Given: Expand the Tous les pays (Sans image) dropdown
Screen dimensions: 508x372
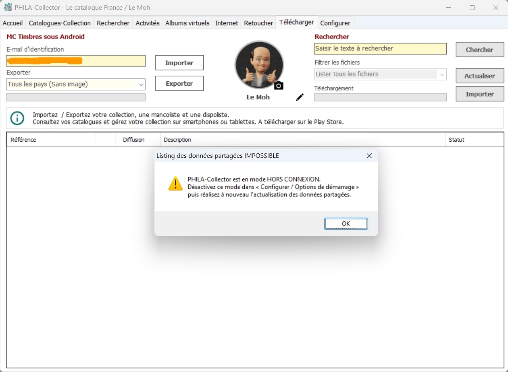Looking at the screenshot, I should tap(76, 84).
